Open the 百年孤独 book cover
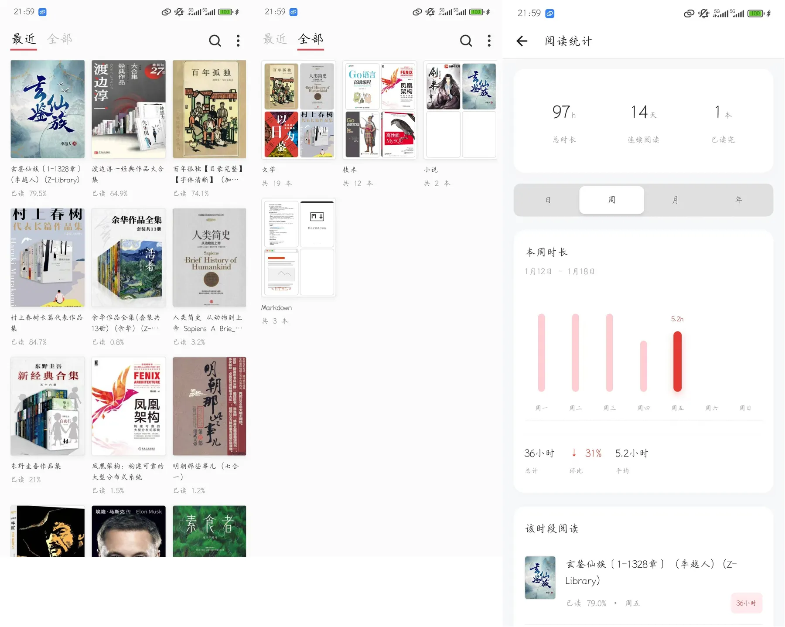The height and width of the screenshot is (627, 785). 209,109
